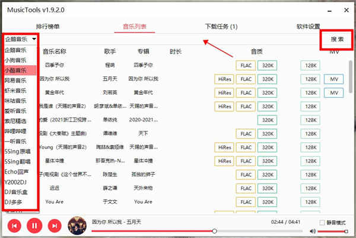The image size is (356, 238).
Task: Download 四季予你 in 320K quality
Action: (x=268, y=66)
